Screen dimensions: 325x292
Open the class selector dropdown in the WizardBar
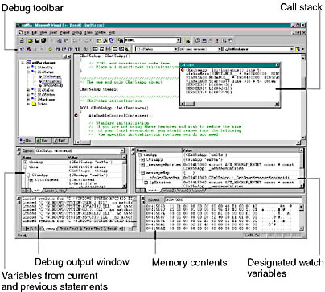pyautogui.click(x=176, y=49)
